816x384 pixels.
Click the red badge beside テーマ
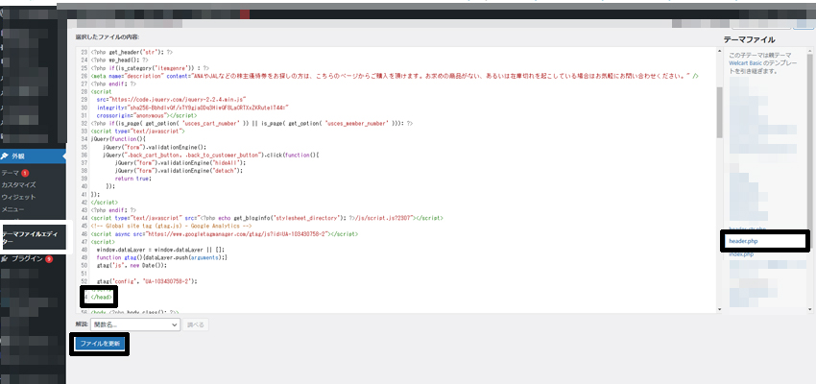(x=24, y=173)
